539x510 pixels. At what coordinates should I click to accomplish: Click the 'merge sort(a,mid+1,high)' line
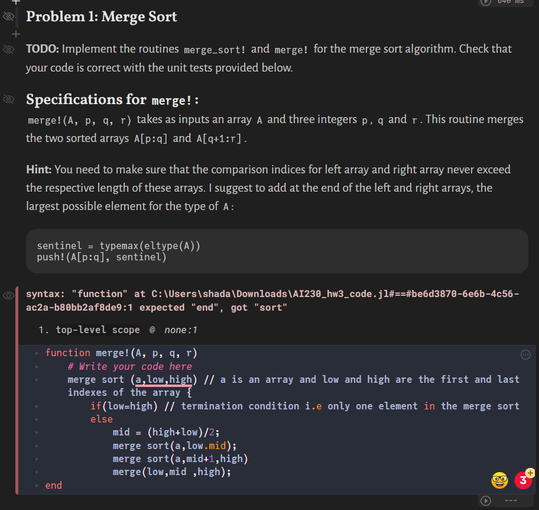coord(180,459)
